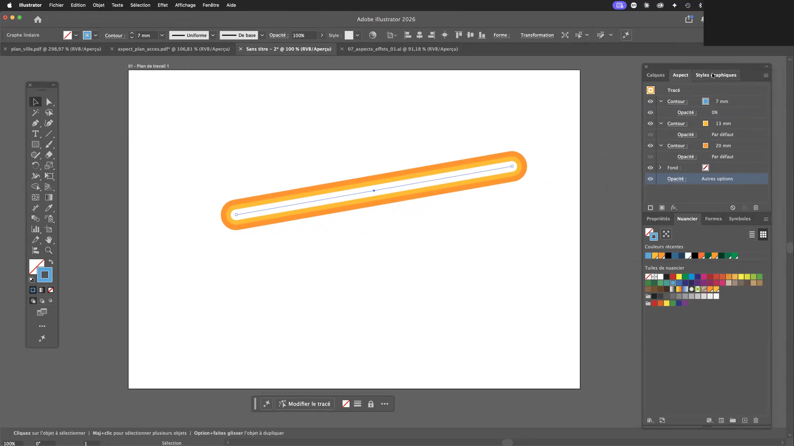
Task: Switch swatches to thumbnail grid view
Action: pyautogui.click(x=763, y=234)
